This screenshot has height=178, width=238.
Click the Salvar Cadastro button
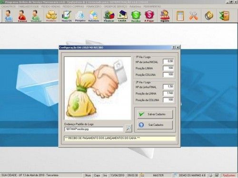coord(155,114)
